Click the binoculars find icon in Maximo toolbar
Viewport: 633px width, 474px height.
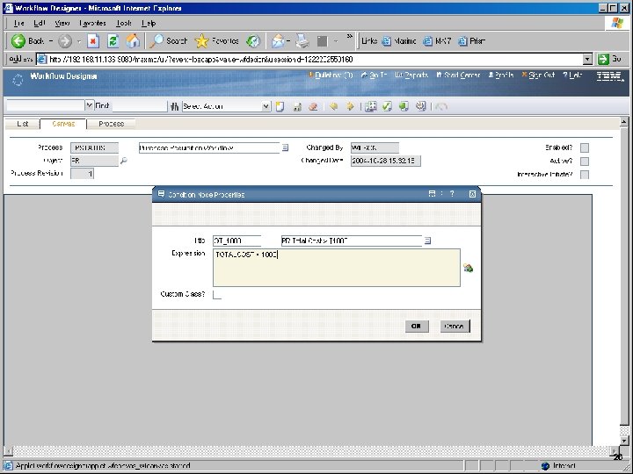(x=174, y=106)
